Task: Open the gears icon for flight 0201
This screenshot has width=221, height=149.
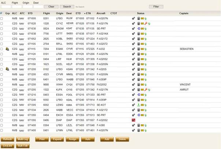Action: (133, 18)
